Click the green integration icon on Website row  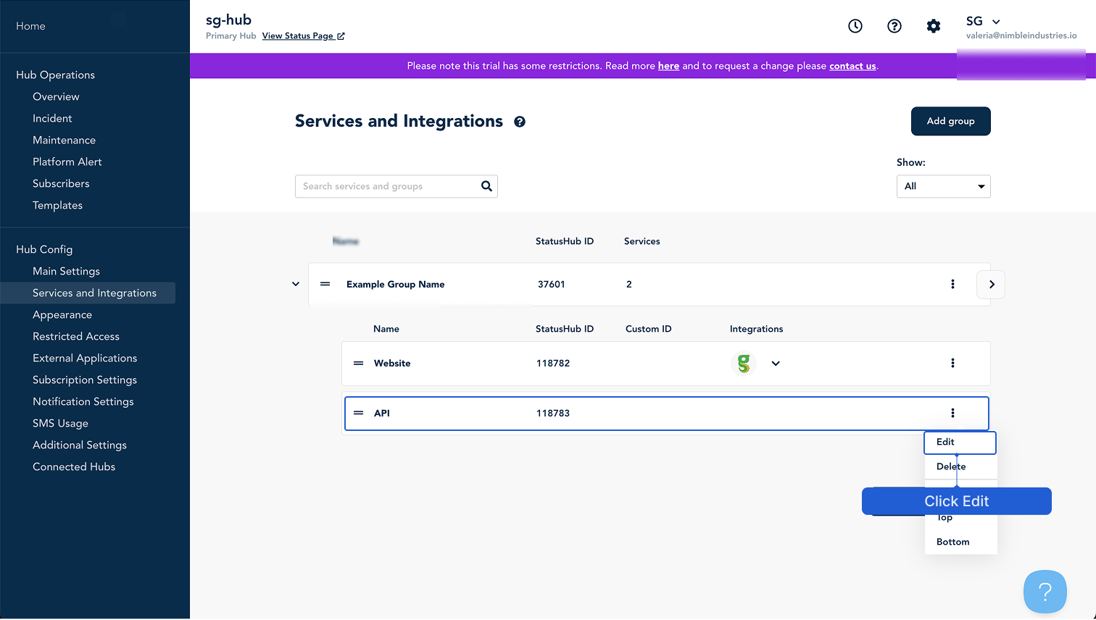click(744, 363)
